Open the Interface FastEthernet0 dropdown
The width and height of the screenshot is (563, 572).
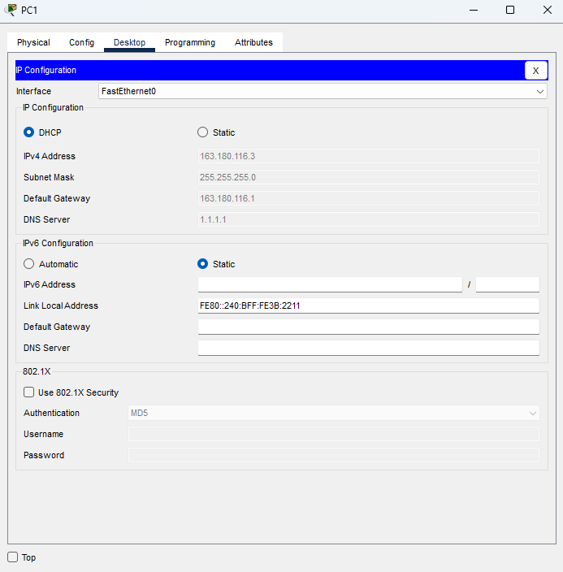(323, 91)
